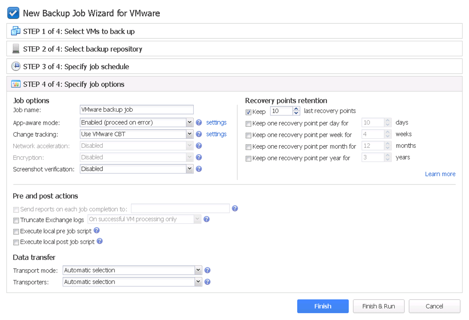
Task: Click the weeks retention number field
Action: coord(373,134)
